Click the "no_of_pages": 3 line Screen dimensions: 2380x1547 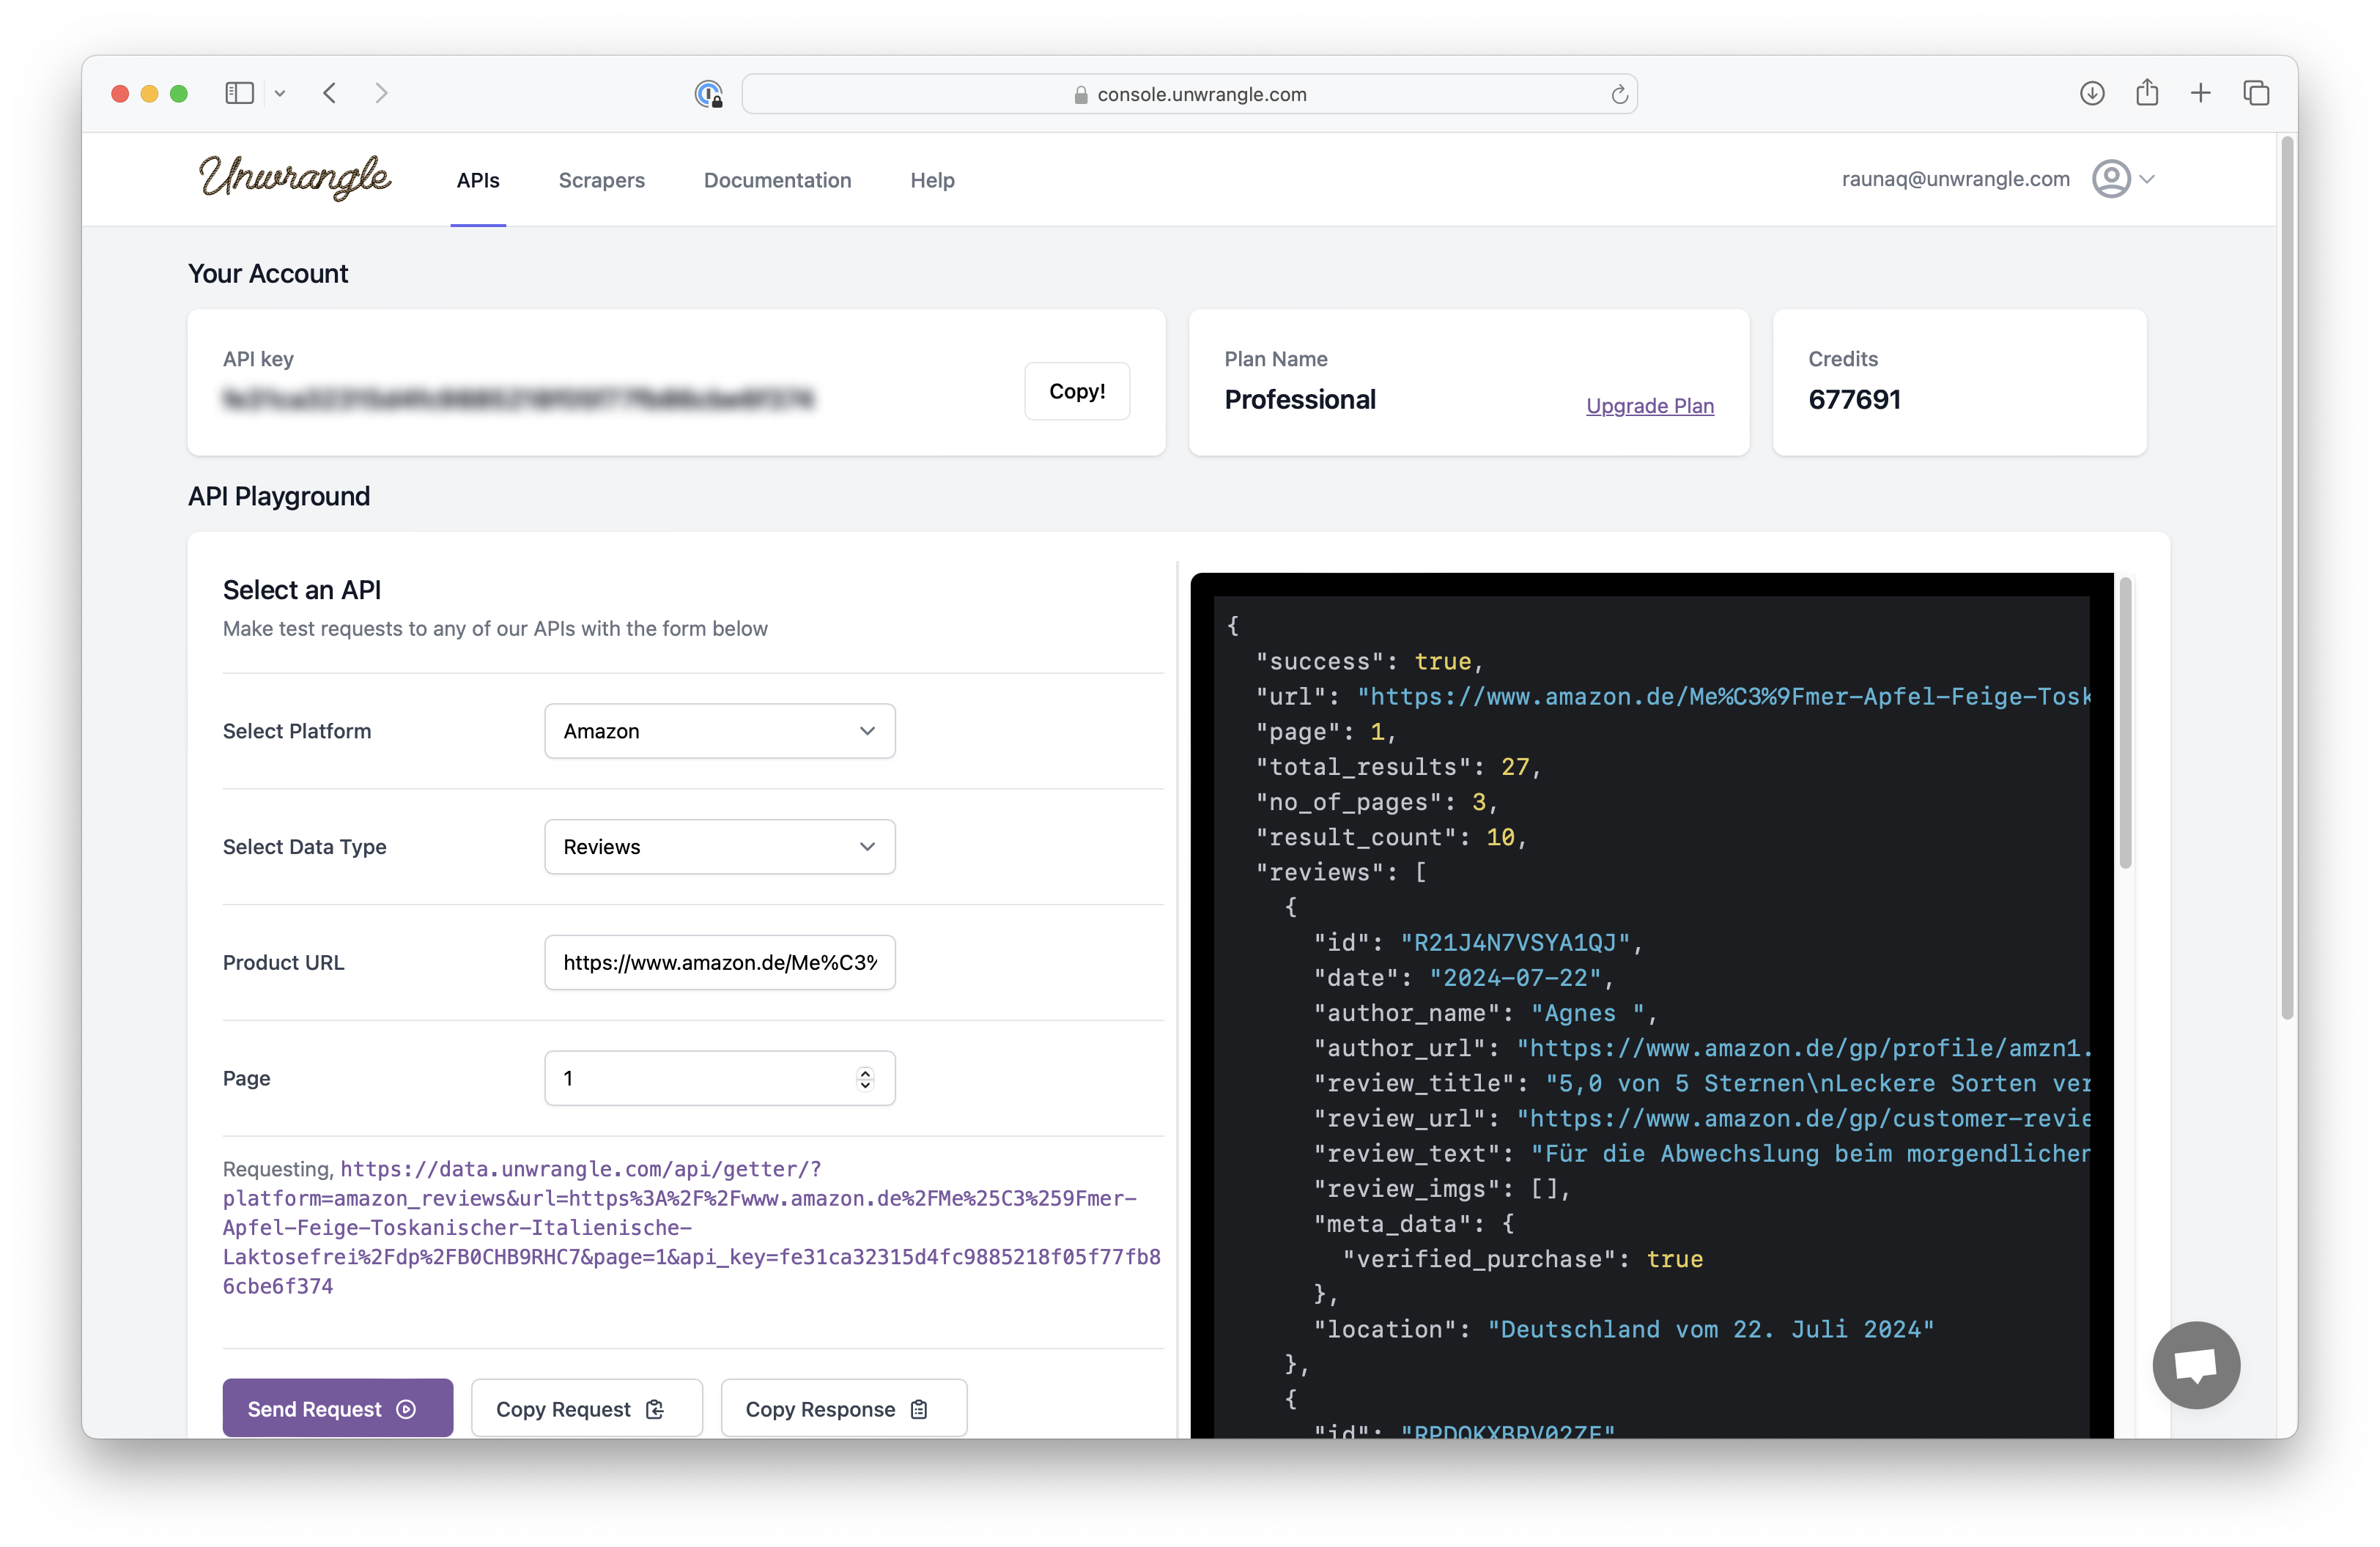(x=1376, y=801)
